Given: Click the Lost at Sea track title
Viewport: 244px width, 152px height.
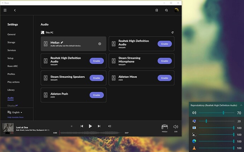Looking at the screenshot, I should click(x=22, y=127).
